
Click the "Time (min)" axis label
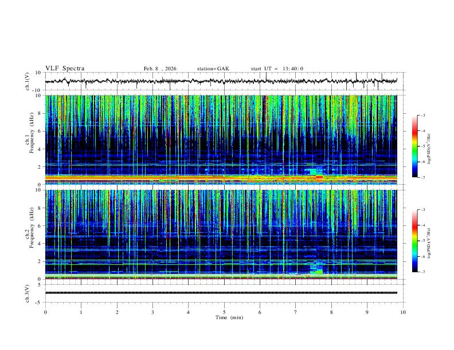click(x=229, y=317)
